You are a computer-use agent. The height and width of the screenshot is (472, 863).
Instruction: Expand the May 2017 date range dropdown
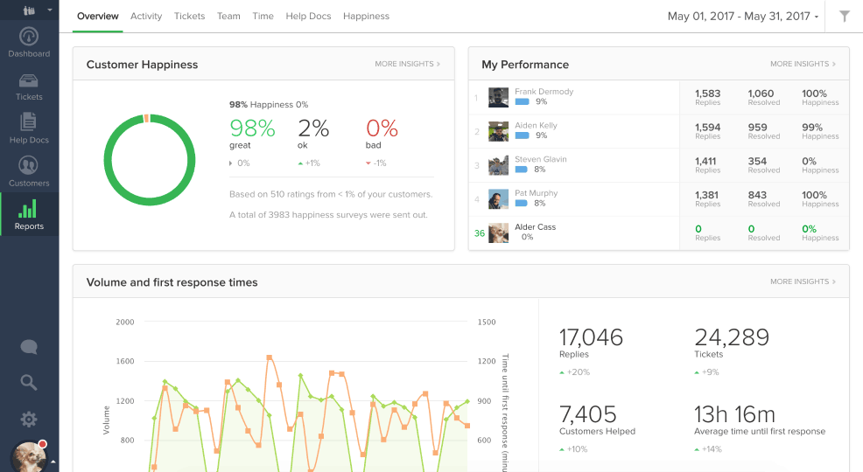(x=743, y=16)
